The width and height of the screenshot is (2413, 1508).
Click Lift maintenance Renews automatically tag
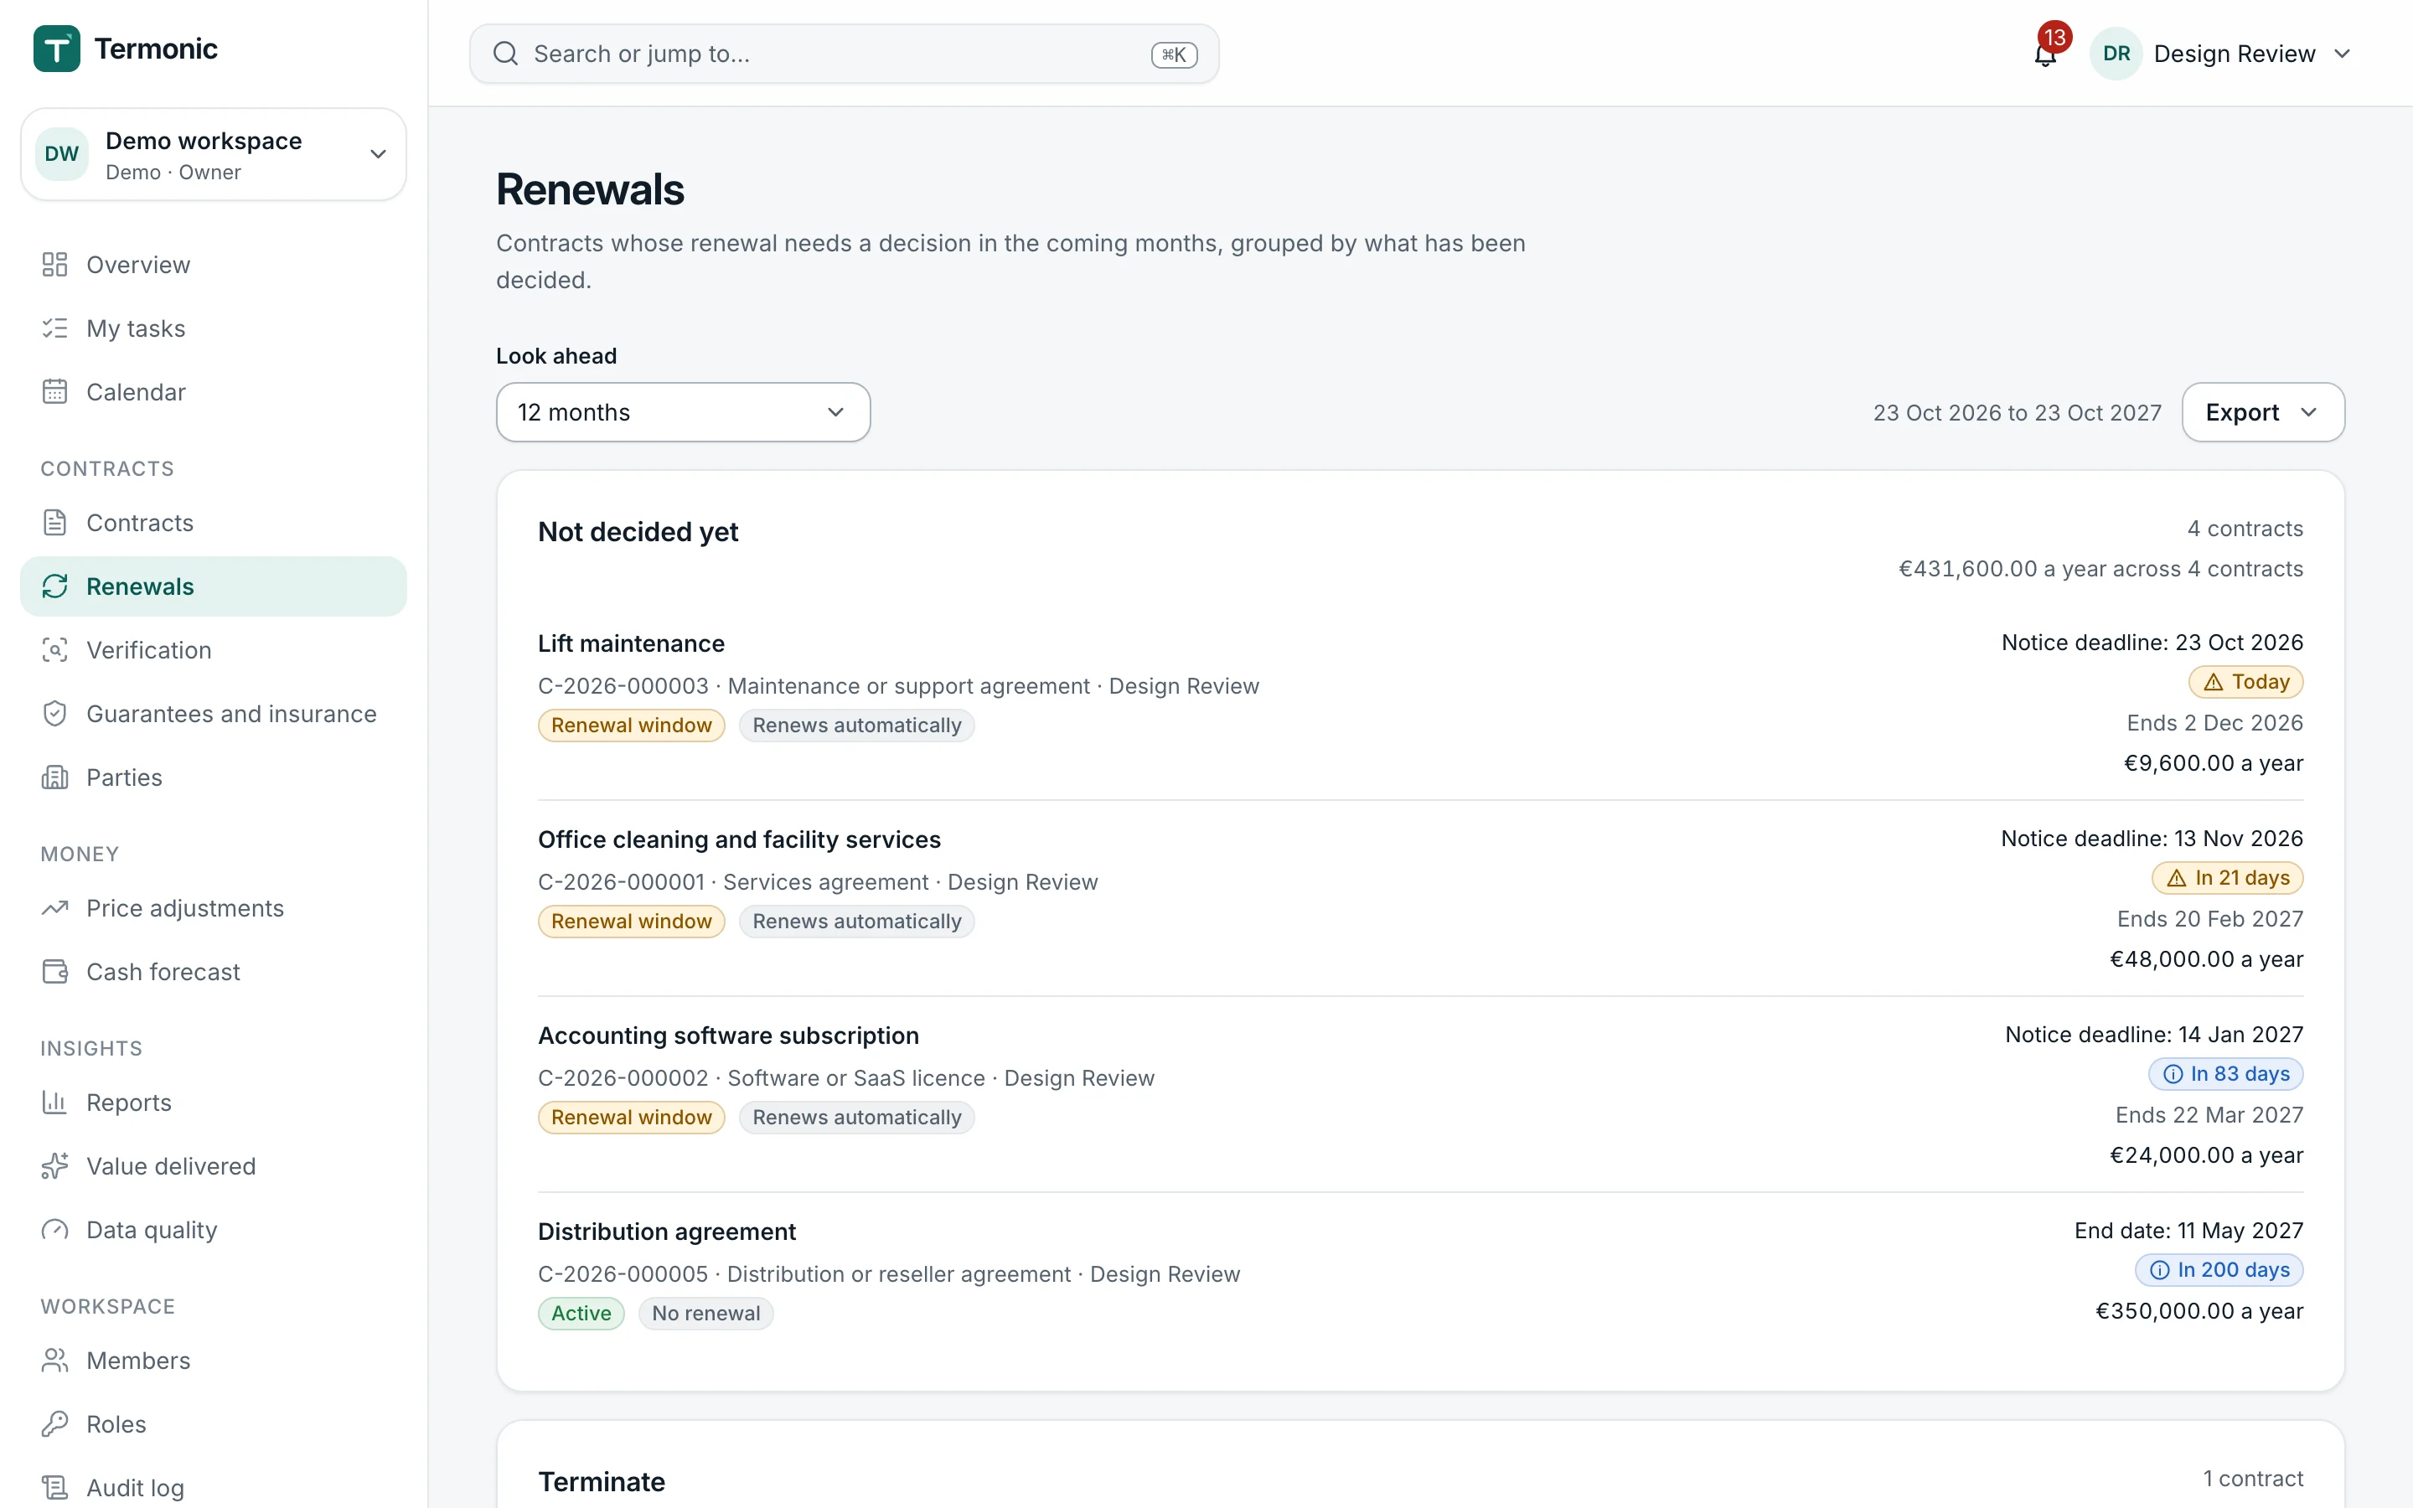point(856,726)
